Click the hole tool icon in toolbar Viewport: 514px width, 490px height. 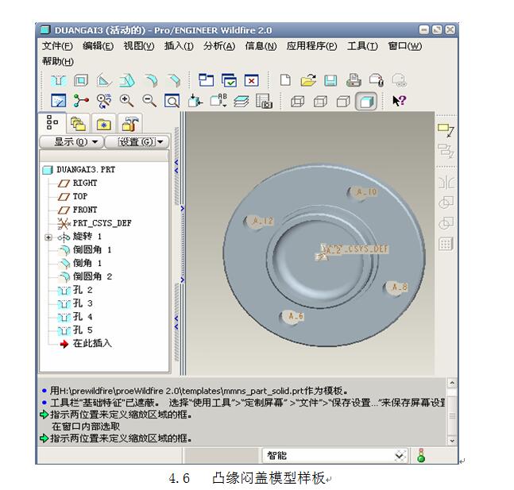pyautogui.click(x=59, y=80)
